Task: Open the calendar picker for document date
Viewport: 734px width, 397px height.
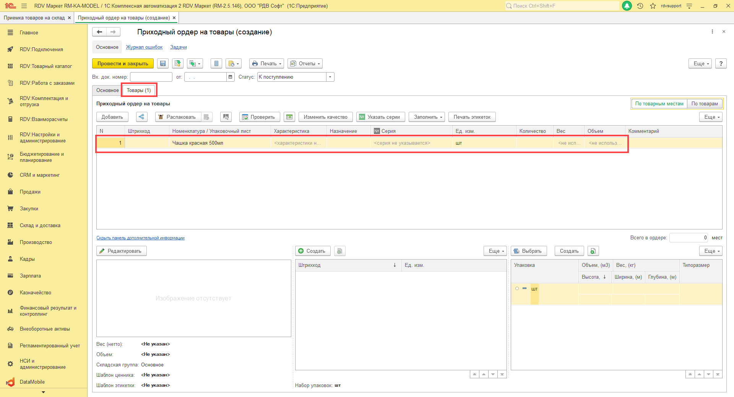Action: (x=230, y=77)
